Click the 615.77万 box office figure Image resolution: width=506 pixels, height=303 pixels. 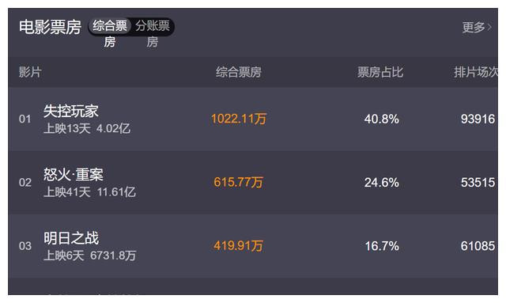pos(239,182)
